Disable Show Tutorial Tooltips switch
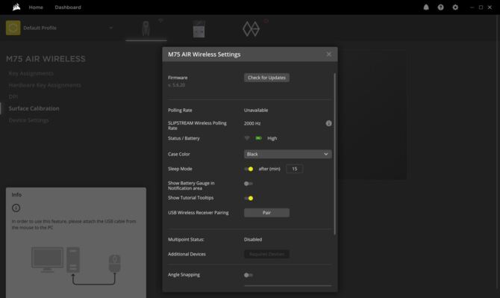 (249, 198)
